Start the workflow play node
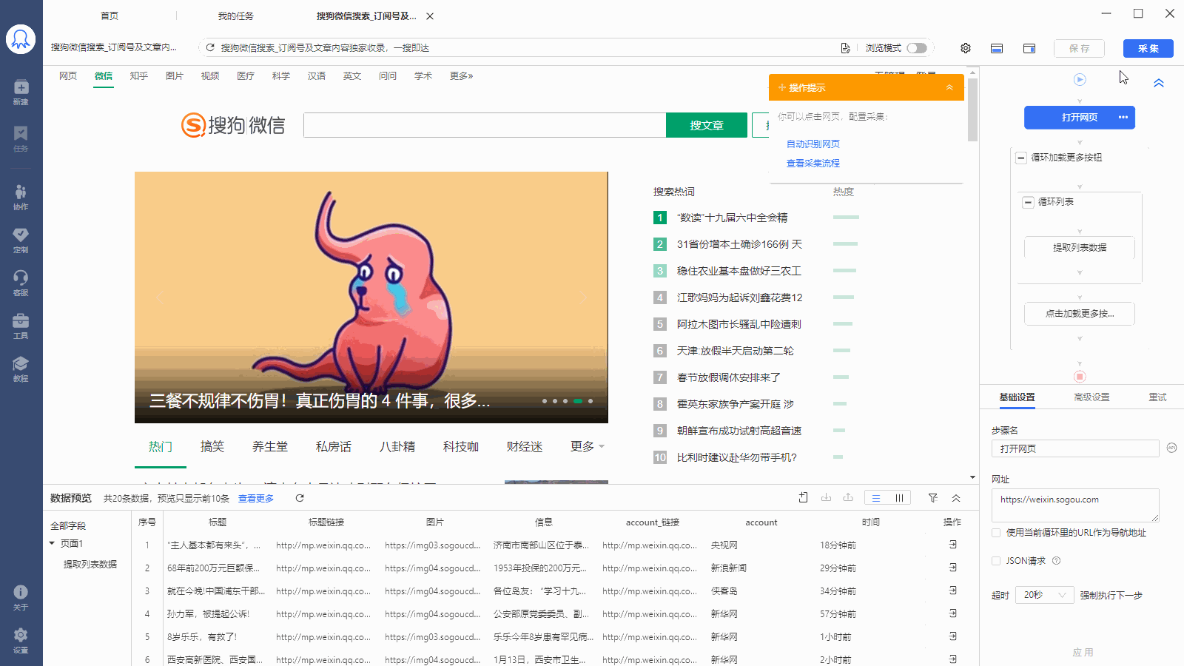The width and height of the screenshot is (1184, 666). (1080, 79)
